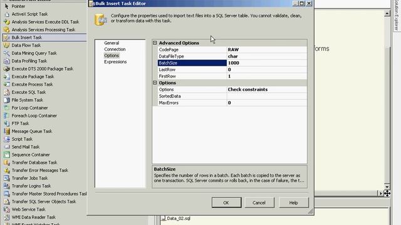
Task: Click the Script Task icon
Action: point(7,139)
